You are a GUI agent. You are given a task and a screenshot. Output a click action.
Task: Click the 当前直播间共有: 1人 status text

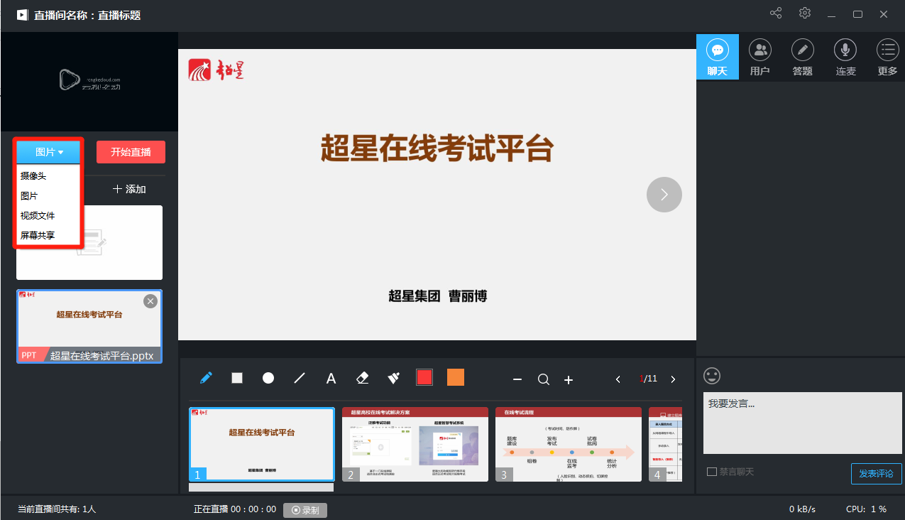click(57, 509)
